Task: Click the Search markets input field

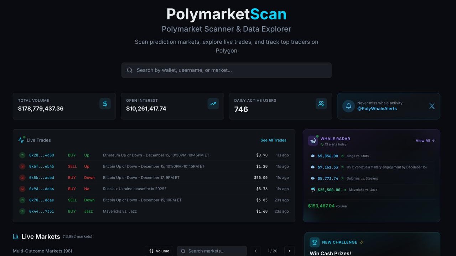Action: (x=212, y=251)
